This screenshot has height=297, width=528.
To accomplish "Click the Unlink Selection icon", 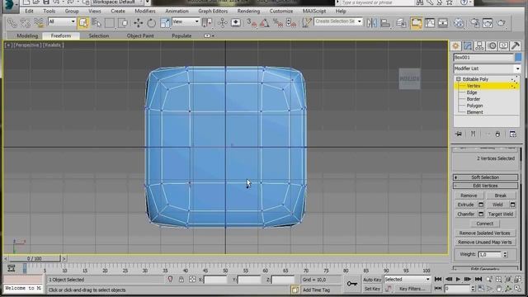I will point(26,23).
